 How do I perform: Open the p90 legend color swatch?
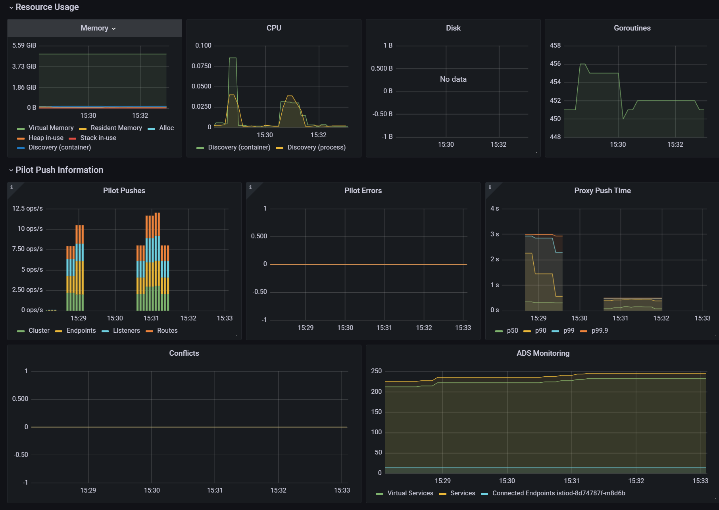tap(527, 331)
